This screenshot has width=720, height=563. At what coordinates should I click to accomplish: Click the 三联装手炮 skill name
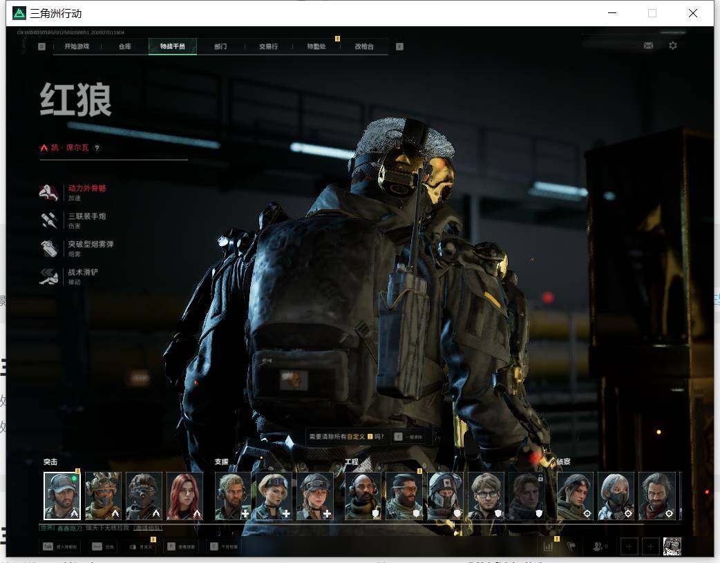[x=87, y=216]
